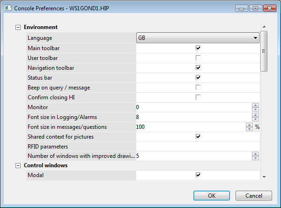Enable Beep on query / message
The image size is (281, 208).
(x=198, y=87)
